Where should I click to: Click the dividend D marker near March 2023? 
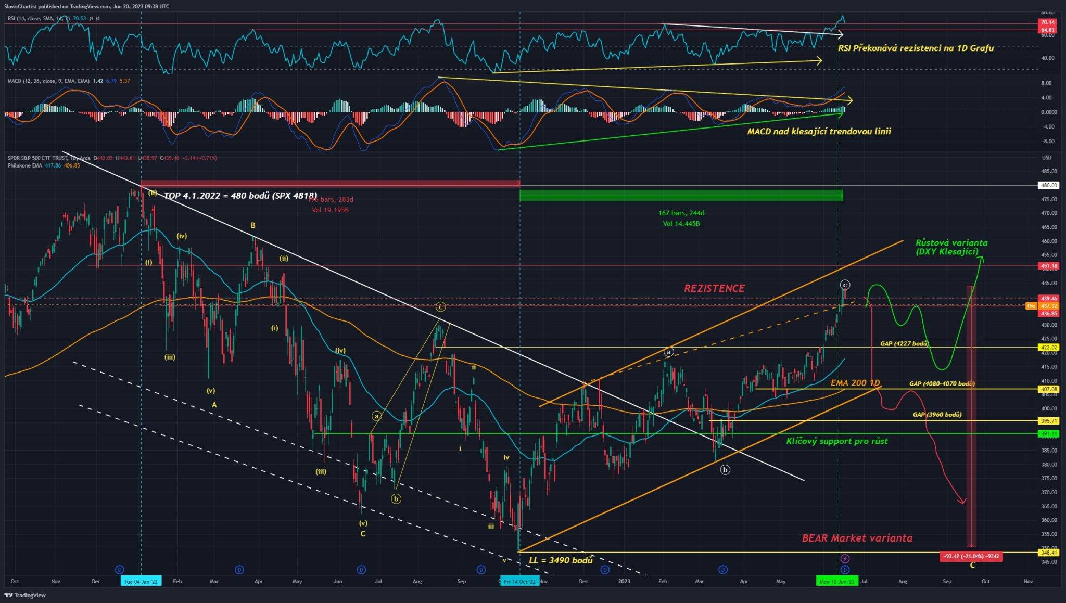pos(722,570)
